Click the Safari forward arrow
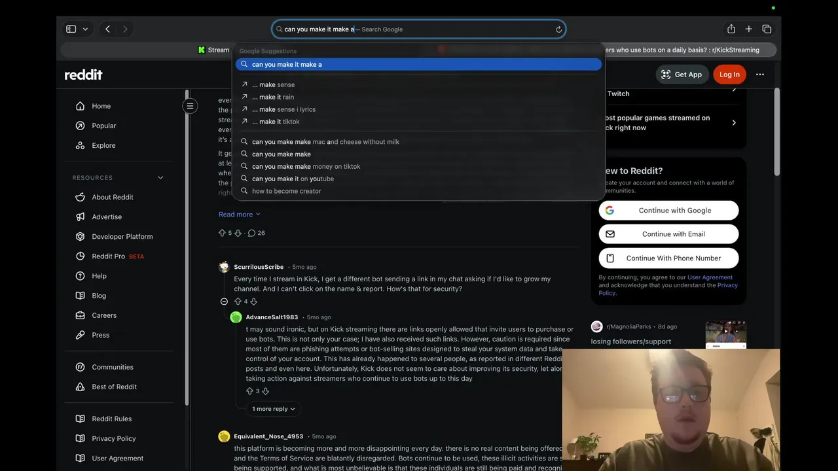Screen dimensions: 838x471 (x=124, y=29)
